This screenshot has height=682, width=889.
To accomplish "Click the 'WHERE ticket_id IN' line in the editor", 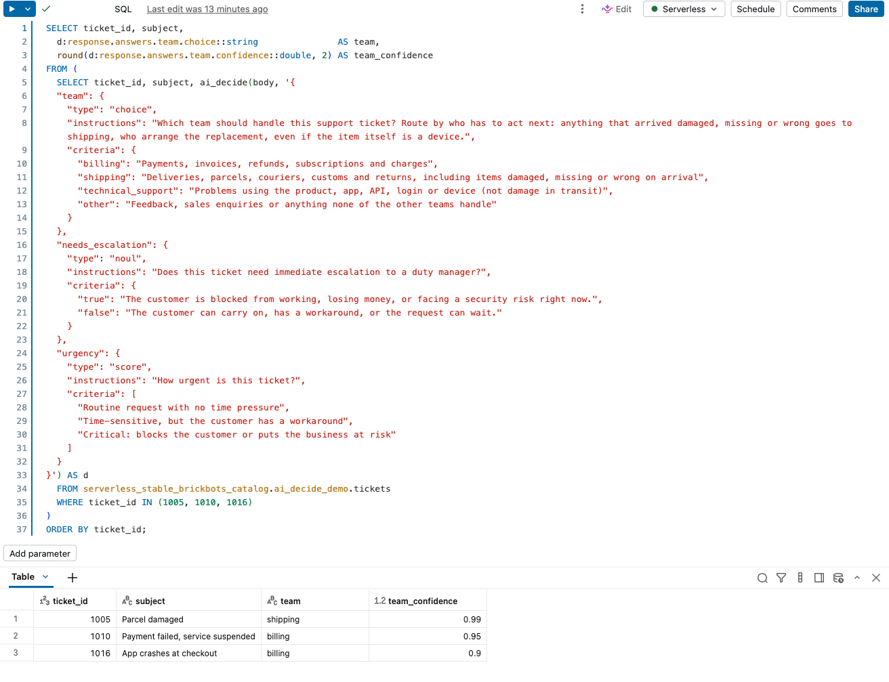I will [154, 502].
